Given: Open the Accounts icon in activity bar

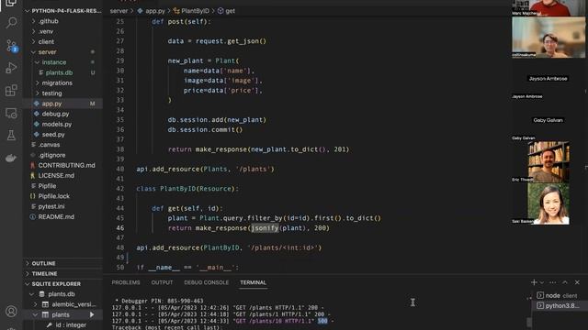Looking at the screenshot, I should tap(11, 312).
